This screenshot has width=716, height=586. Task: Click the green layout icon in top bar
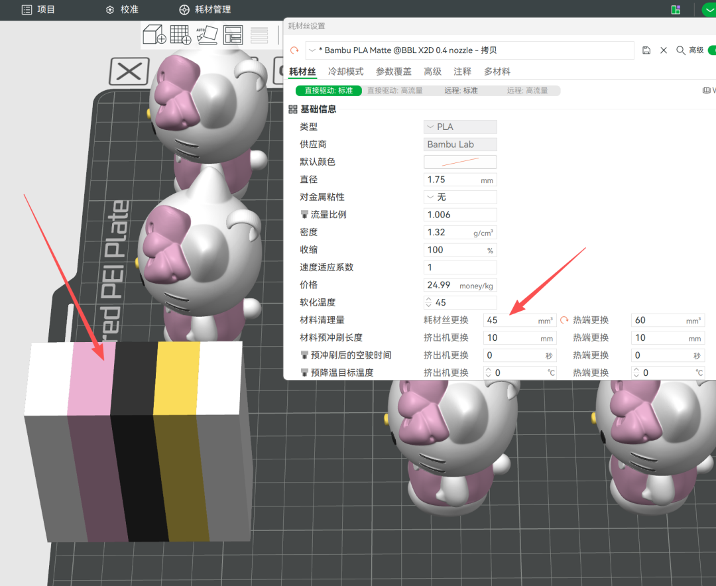point(676,9)
